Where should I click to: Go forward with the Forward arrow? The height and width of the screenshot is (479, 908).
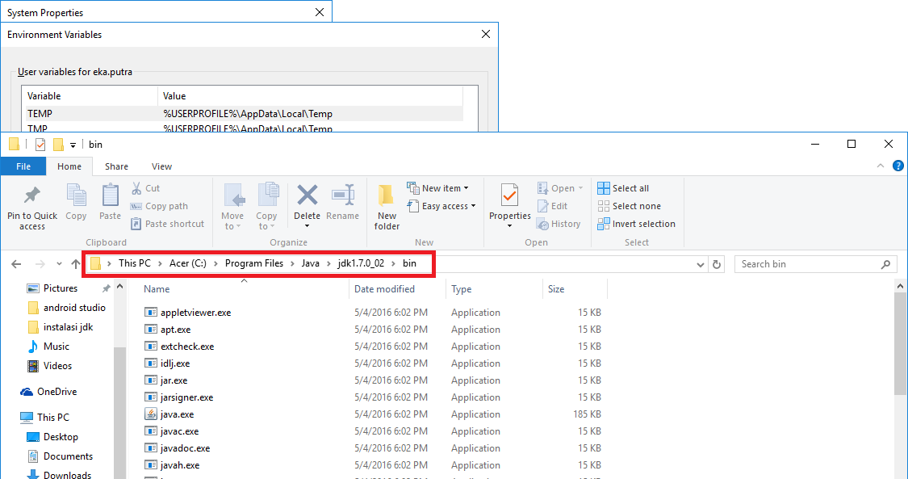pyautogui.click(x=40, y=264)
